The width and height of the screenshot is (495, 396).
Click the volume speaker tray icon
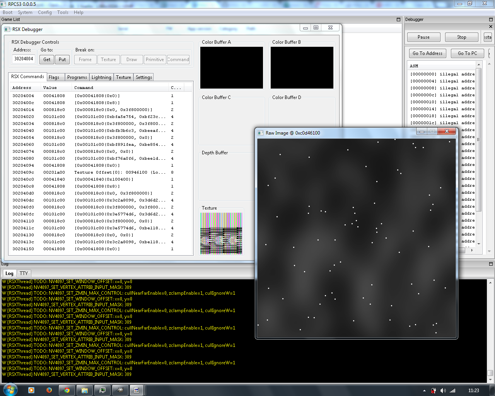tap(443, 391)
